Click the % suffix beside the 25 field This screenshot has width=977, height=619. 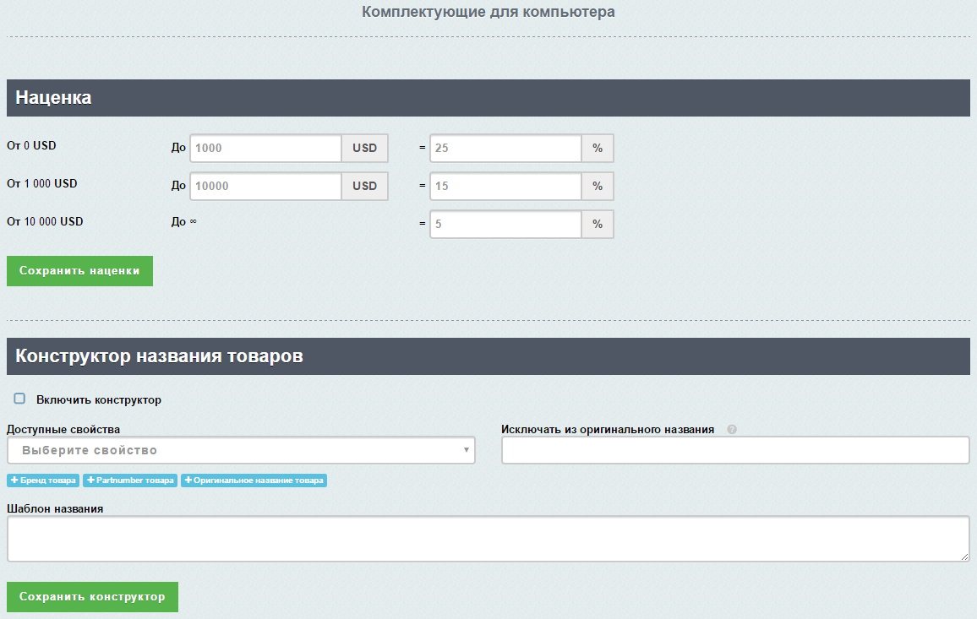click(598, 148)
